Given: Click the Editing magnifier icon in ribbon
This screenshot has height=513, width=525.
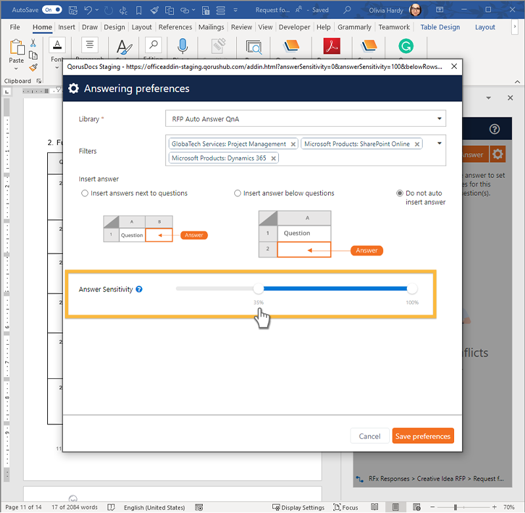Looking at the screenshot, I should [154, 45].
